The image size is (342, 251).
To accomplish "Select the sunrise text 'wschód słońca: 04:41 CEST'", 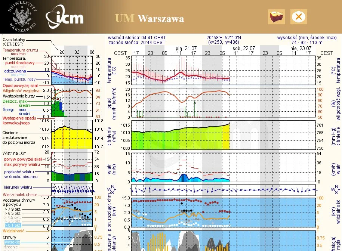I will 137,38.
